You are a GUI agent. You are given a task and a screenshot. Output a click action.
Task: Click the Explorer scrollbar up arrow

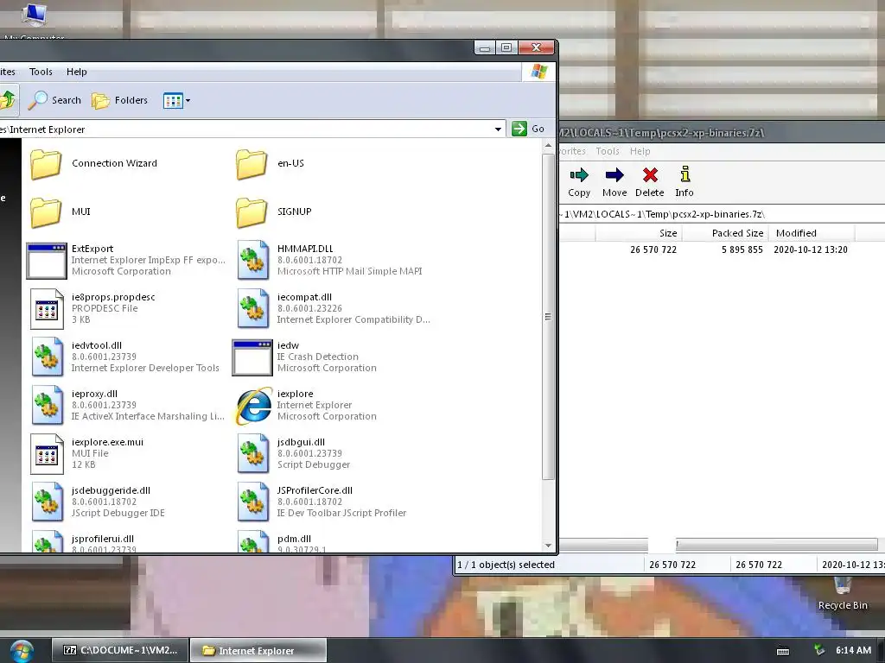pyautogui.click(x=548, y=146)
